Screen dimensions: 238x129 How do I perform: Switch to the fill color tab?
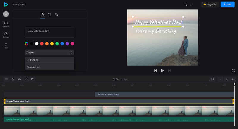coord(56,14)
